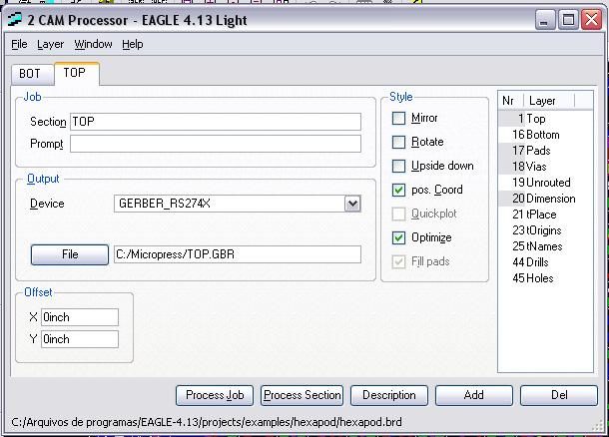Screen dimensions: 609x437
Task: Click the Section input field
Action: [x=216, y=122]
